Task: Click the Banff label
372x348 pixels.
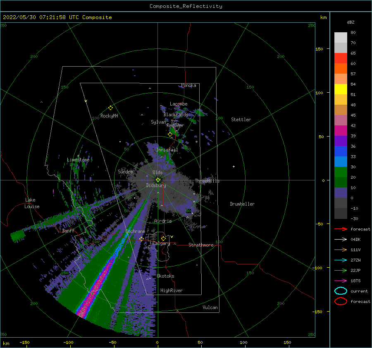Action: [x=68, y=231]
